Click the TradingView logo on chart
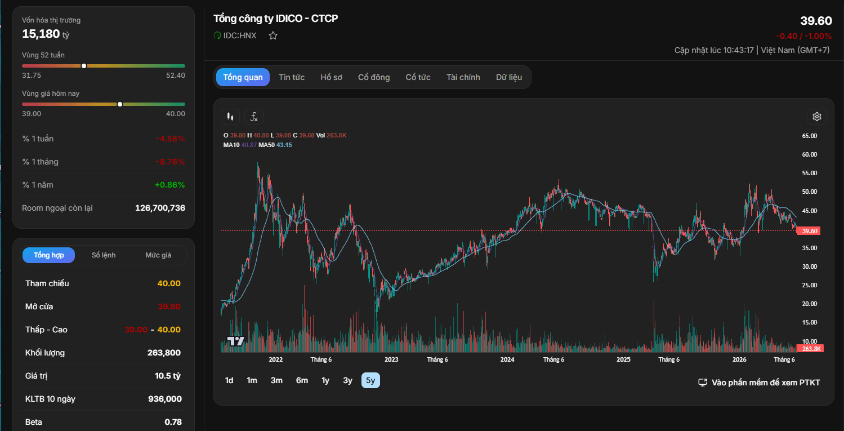844x431 pixels. coord(235,341)
